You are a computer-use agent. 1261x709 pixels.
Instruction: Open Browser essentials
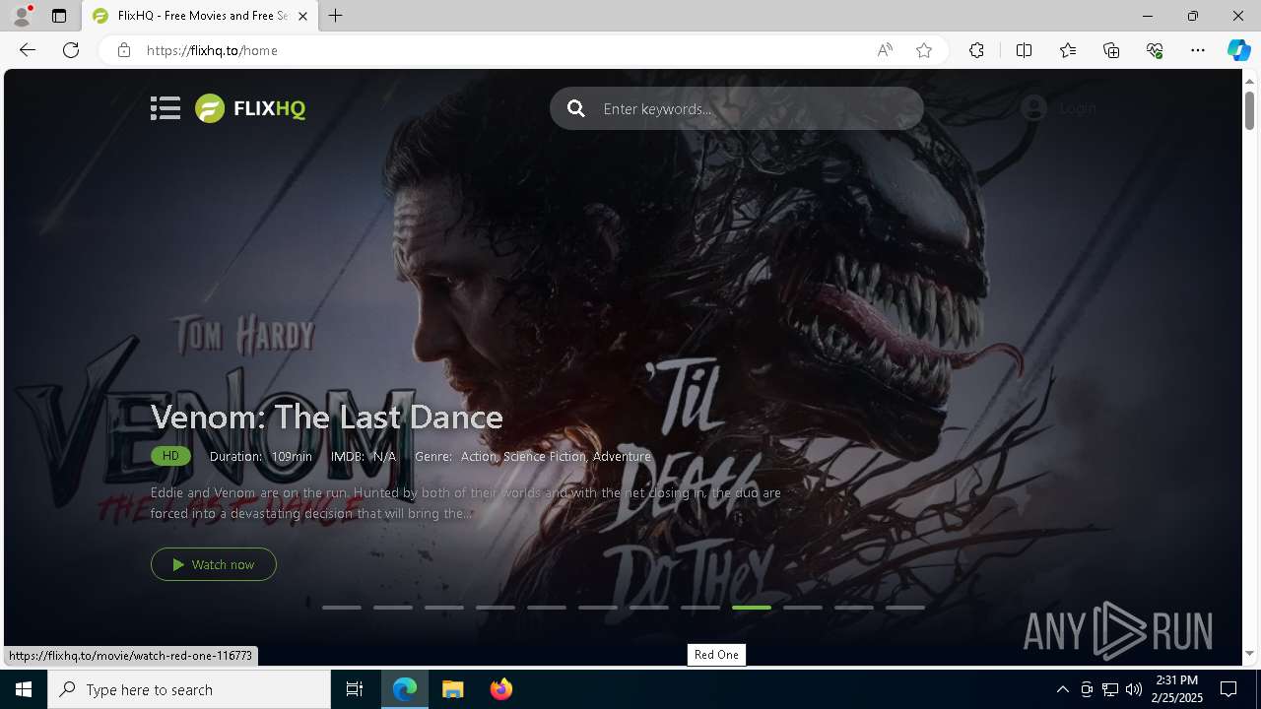click(x=1155, y=50)
